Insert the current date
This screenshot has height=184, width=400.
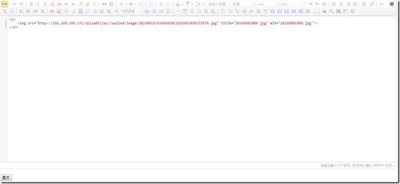(x=185, y=11)
